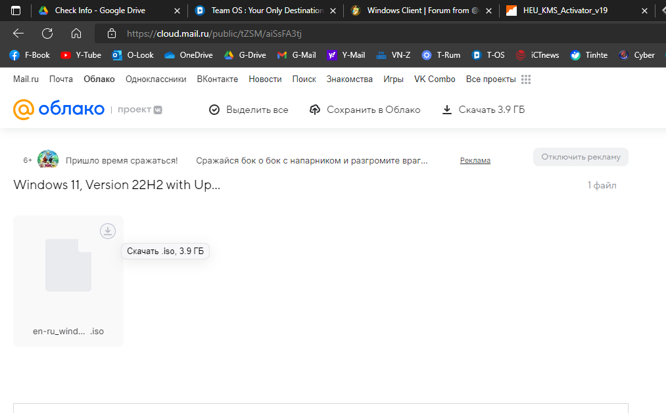Go to Mail.ru portal link

(x=26, y=79)
